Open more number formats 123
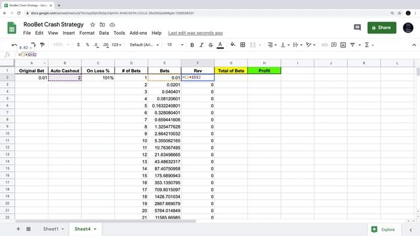Image resolution: width=420 pixels, height=236 pixels. point(116,45)
